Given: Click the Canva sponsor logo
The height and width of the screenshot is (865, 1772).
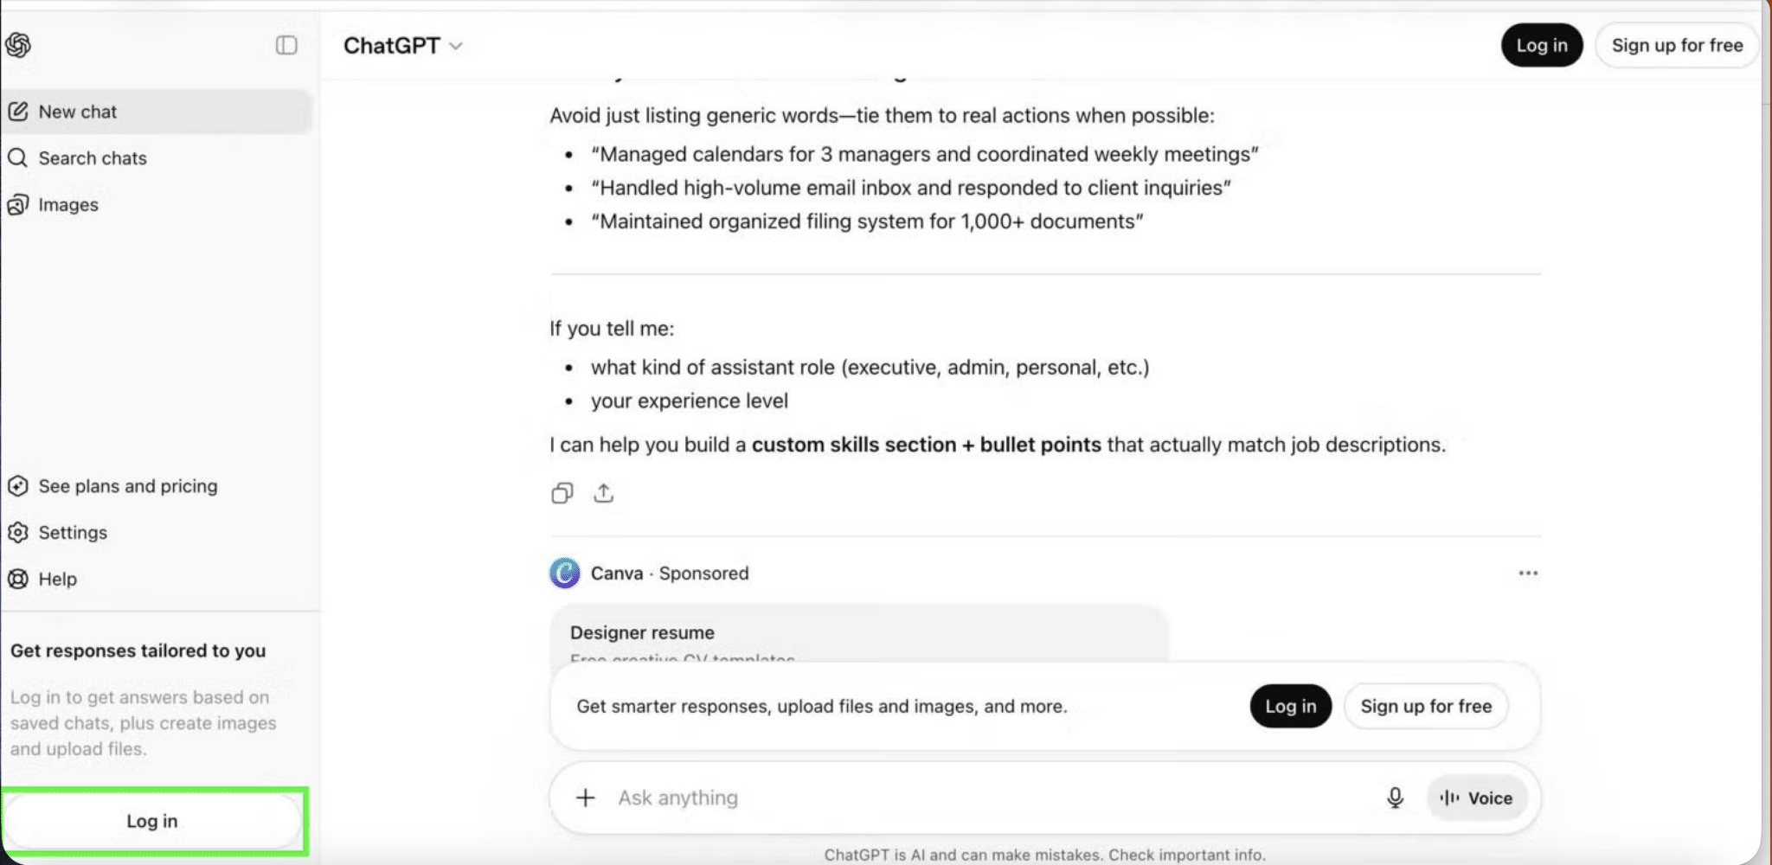Looking at the screenshot, I should pos(565,573).
